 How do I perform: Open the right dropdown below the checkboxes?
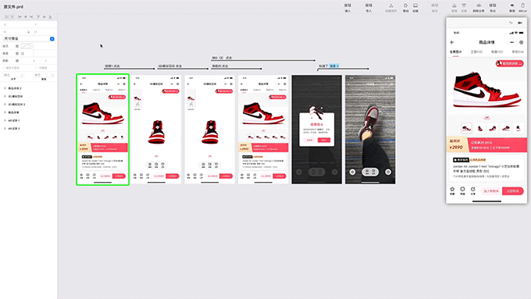click(44, 75)
